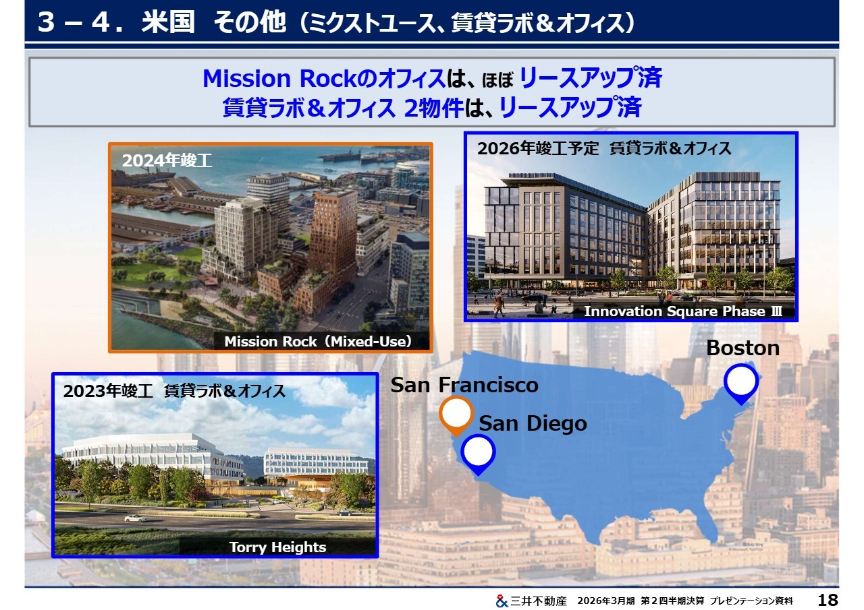This screenshot has width=864, height=610.
Task: Open the Innovation Square building photo
Action: [631, 233]
